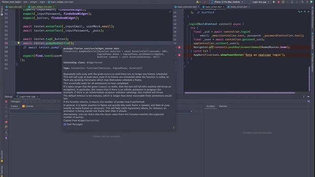Click the fold marker beside line 48 in right editor
The width and height of the screenshot is (315, 177).
pyautogui.click(x=183, y=24)
